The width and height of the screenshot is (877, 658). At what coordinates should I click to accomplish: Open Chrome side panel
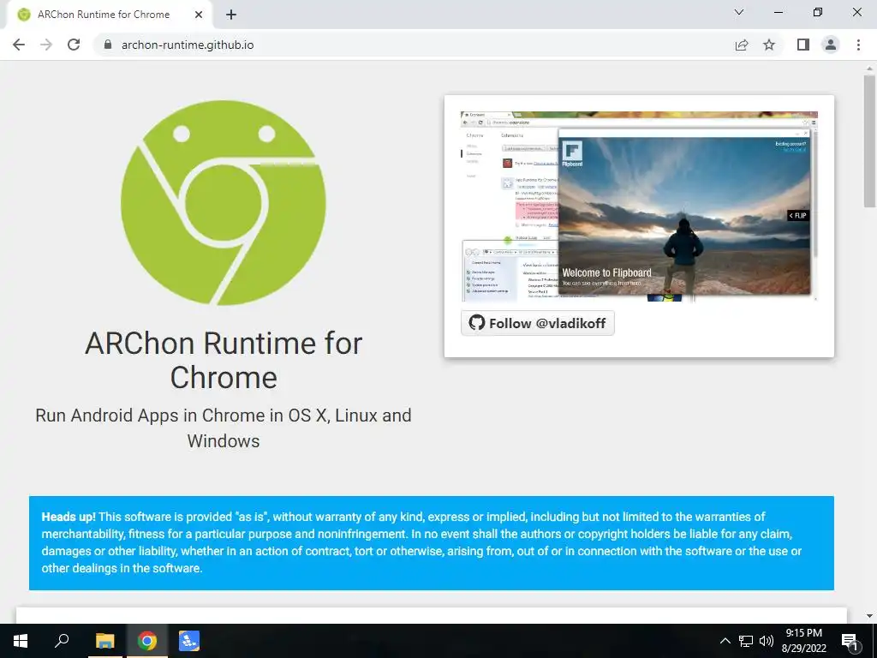[803, 45]
